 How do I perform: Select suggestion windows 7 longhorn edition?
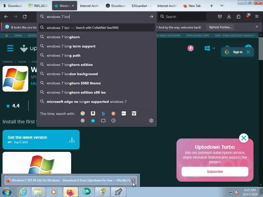point(97,64)
